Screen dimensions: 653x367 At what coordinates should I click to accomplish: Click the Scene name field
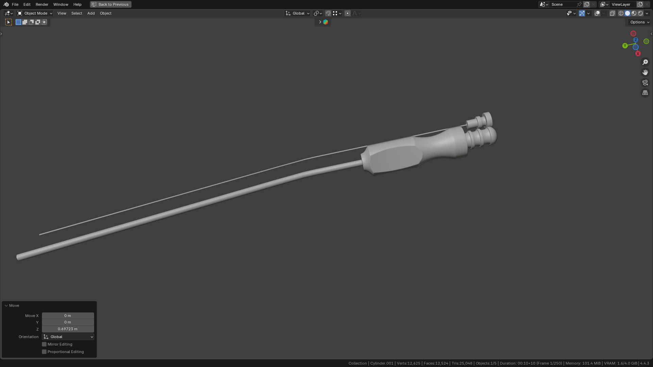(x=563, y=4)
